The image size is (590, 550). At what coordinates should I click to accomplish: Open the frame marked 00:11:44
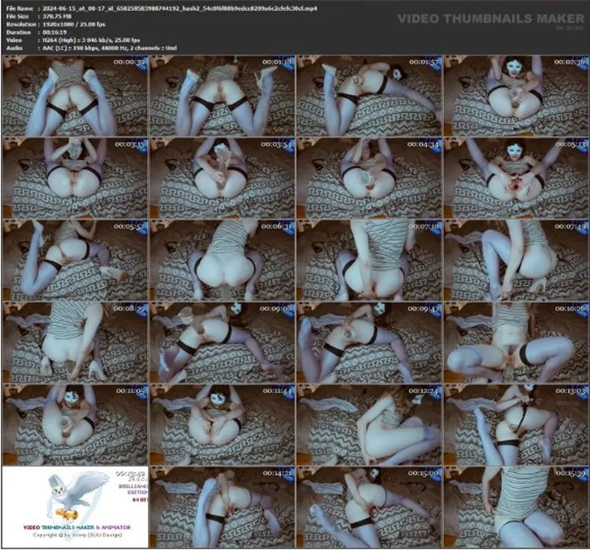click(222, 425)
